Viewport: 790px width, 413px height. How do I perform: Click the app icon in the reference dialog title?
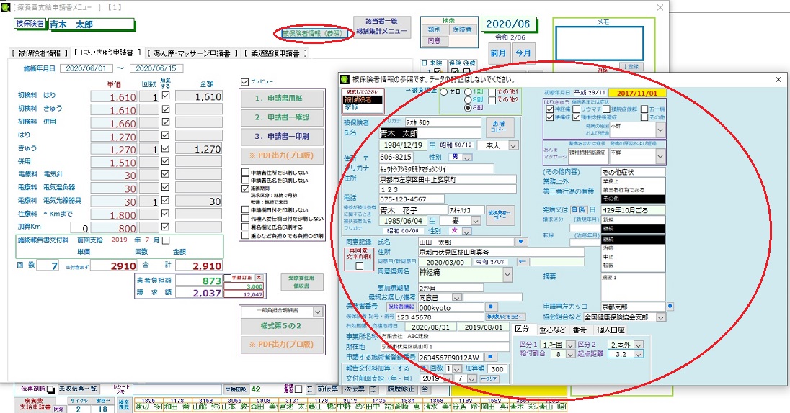pos(345,79)
